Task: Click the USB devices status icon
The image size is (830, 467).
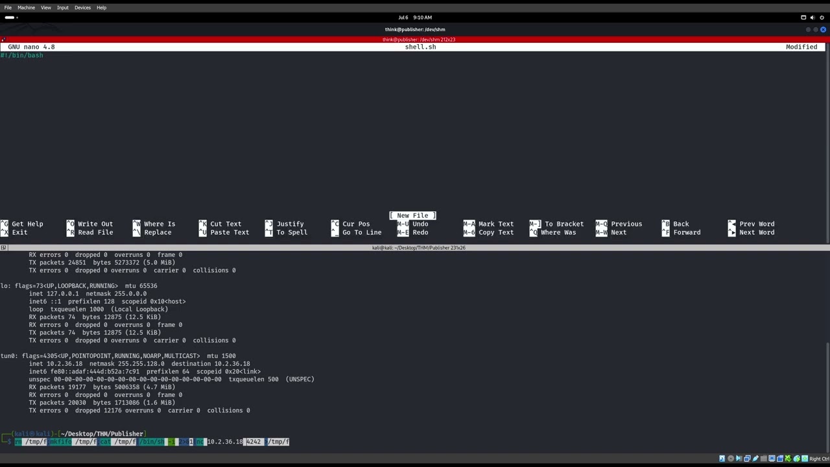Action: [x=755, y=459]
